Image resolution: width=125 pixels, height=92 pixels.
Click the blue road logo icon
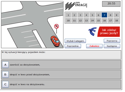click(92, 31)
